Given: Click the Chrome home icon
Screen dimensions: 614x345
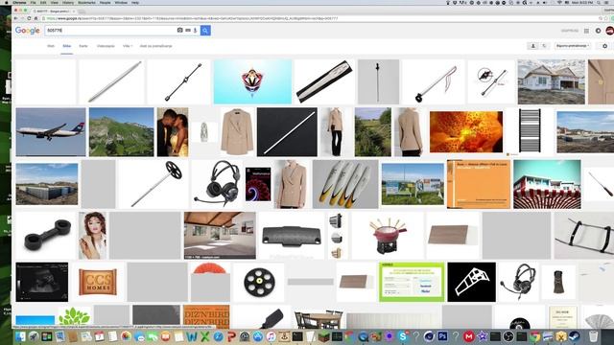Looking at the screenshot, I should 35,18.
